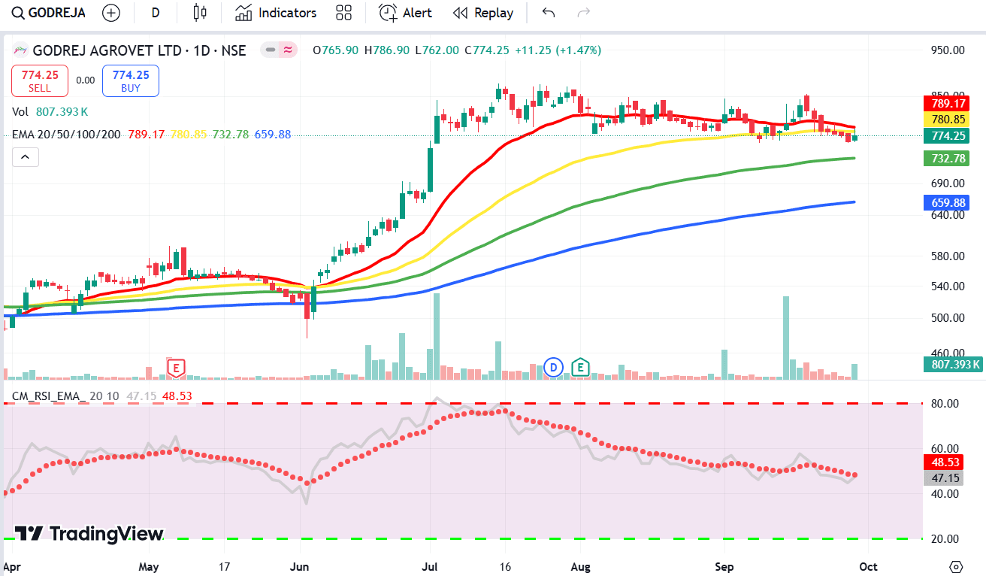Click the 950.00 price scale label
Screen dimensions: 986x576
click(x=948, y=50)
